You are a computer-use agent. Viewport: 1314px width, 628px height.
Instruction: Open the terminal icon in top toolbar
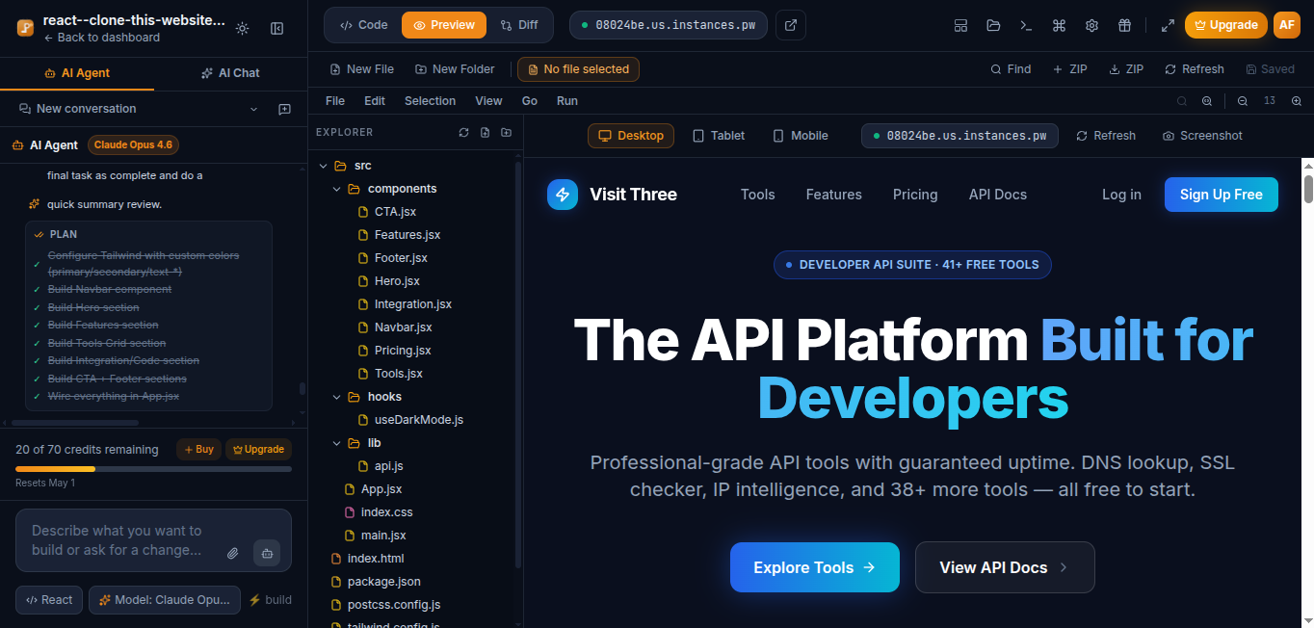pyautogui.click(x=1026, y=26)
